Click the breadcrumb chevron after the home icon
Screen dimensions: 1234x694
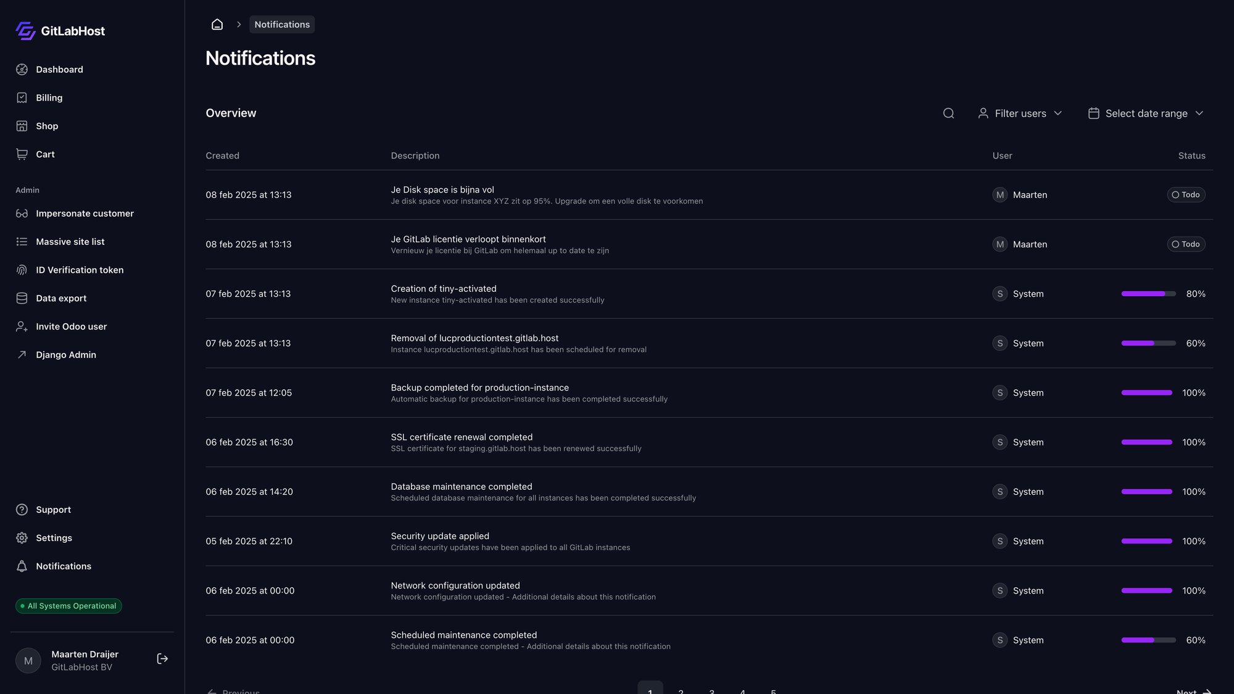point(238,24)
